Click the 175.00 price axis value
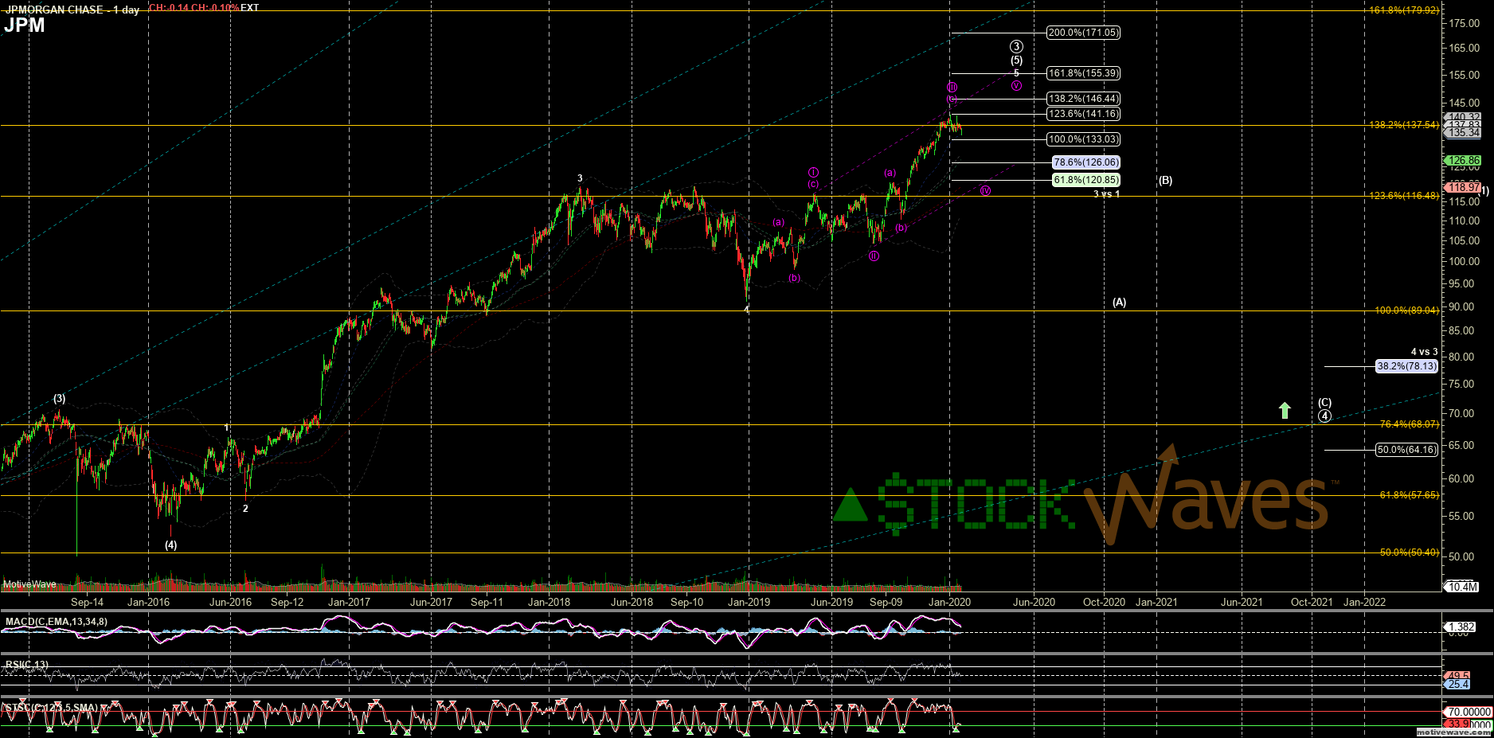The width and height of the screenshot is (1494, 738). pos(1465,23)
